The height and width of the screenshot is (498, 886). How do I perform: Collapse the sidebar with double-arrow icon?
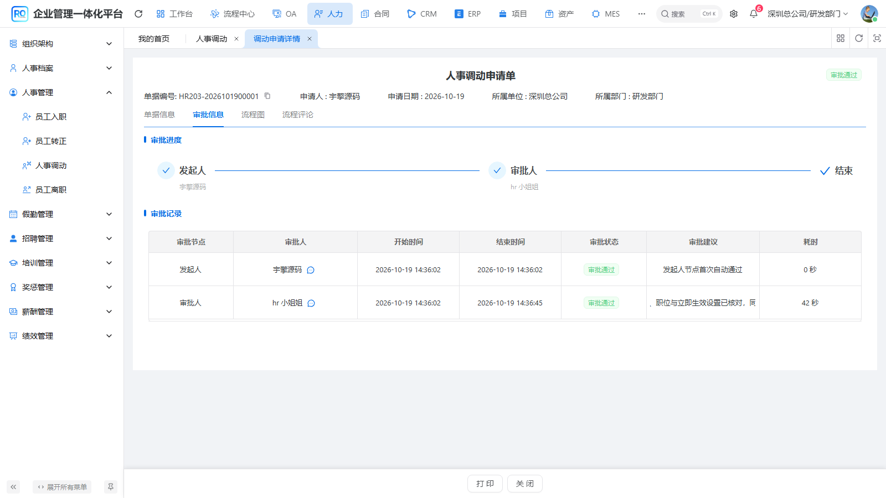(x=13, y=487)
